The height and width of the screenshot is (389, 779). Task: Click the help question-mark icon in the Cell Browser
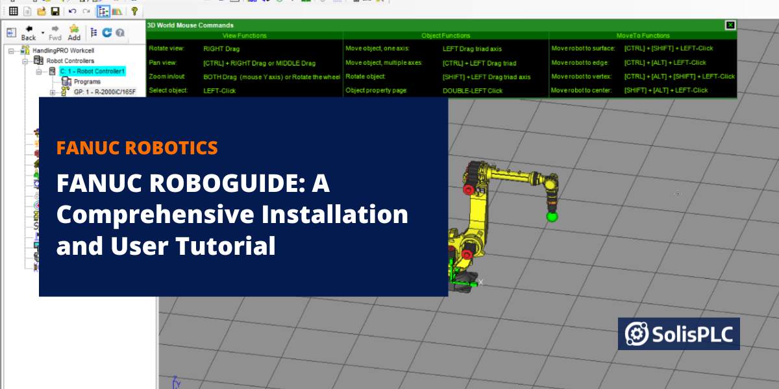click(120, 33)
